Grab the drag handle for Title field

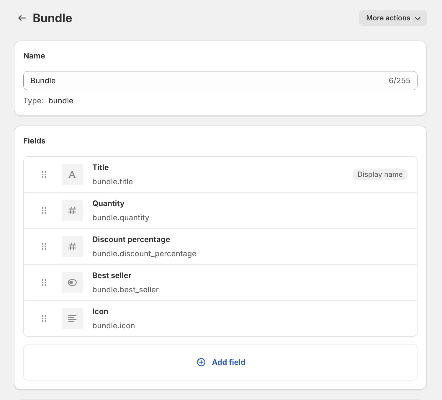[x=44, y=174]
